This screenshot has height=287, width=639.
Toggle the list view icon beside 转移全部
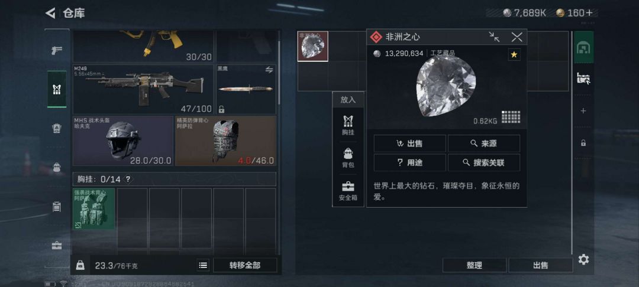click(x=203, y=266)
